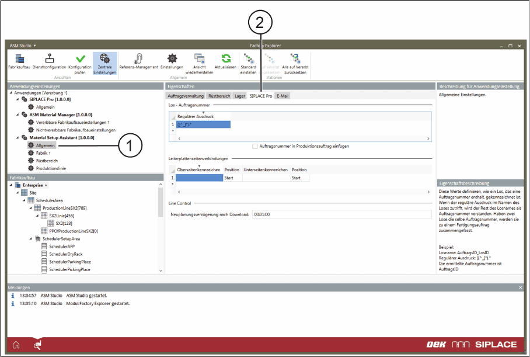Image resolution: width=530 pixels, height=357 pixels.
Task: Run Konfiguration prüfen with the green checkmark
Action: click(x=81, y=59)
